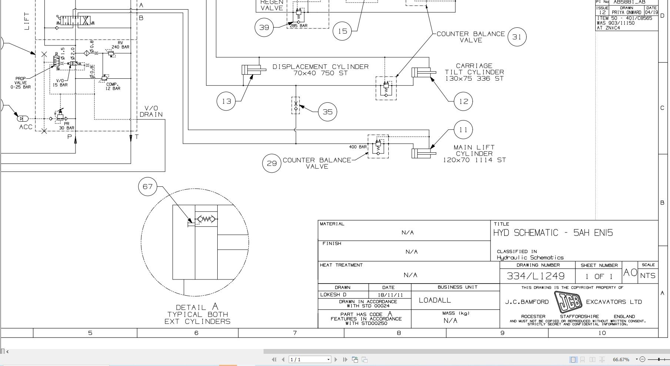The image size is (670, 366).
Task: Click the Hydraulic Schematics classification text
Action: click(x=530, y=258)
